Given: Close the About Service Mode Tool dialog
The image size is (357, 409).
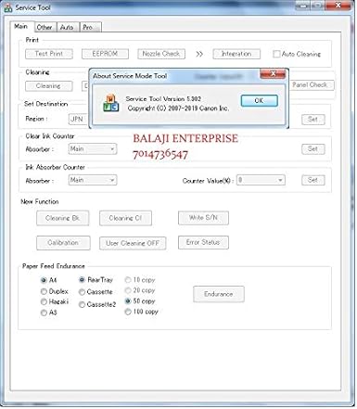Looking at the screenshot, I should (273, 74).
